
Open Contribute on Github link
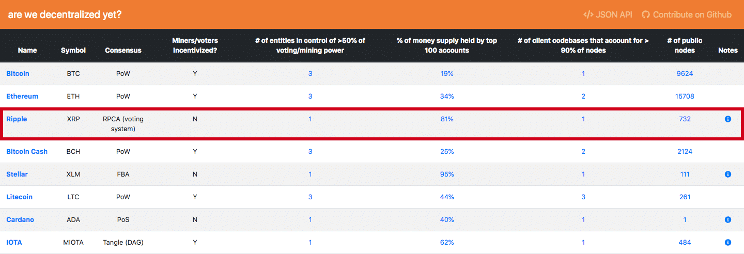pyautogui.click(x=687, y=14)
